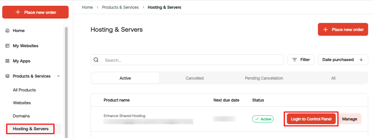Click the plus icon in top-right order button
This screenshot has height=138, width=373.
coord(326,29)
